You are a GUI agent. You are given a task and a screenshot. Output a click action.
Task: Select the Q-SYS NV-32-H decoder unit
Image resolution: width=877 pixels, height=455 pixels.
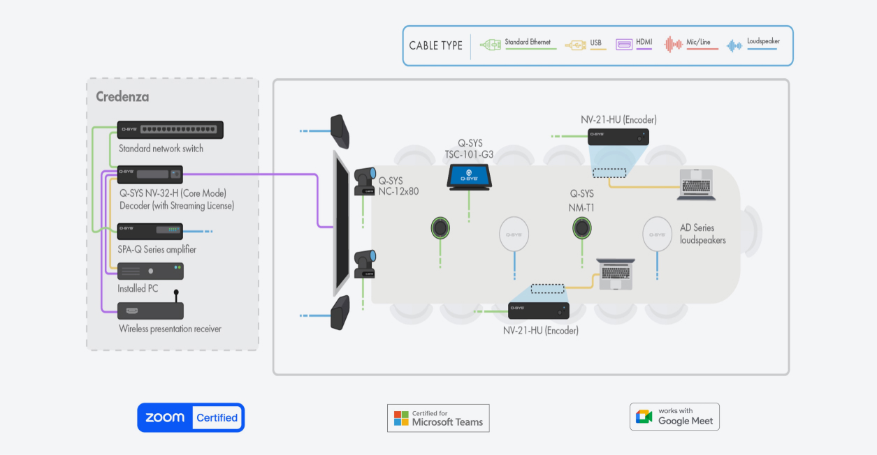click(x=150, y=174)
